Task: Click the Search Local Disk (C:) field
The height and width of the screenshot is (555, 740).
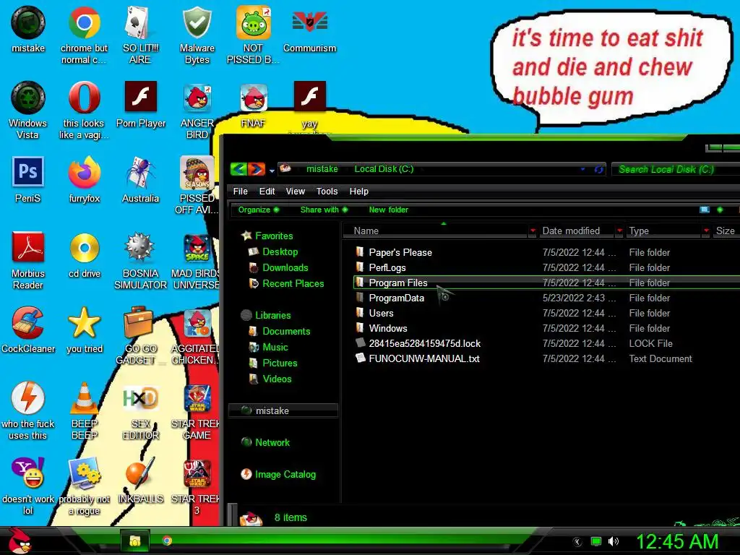Action: (675, 169)
